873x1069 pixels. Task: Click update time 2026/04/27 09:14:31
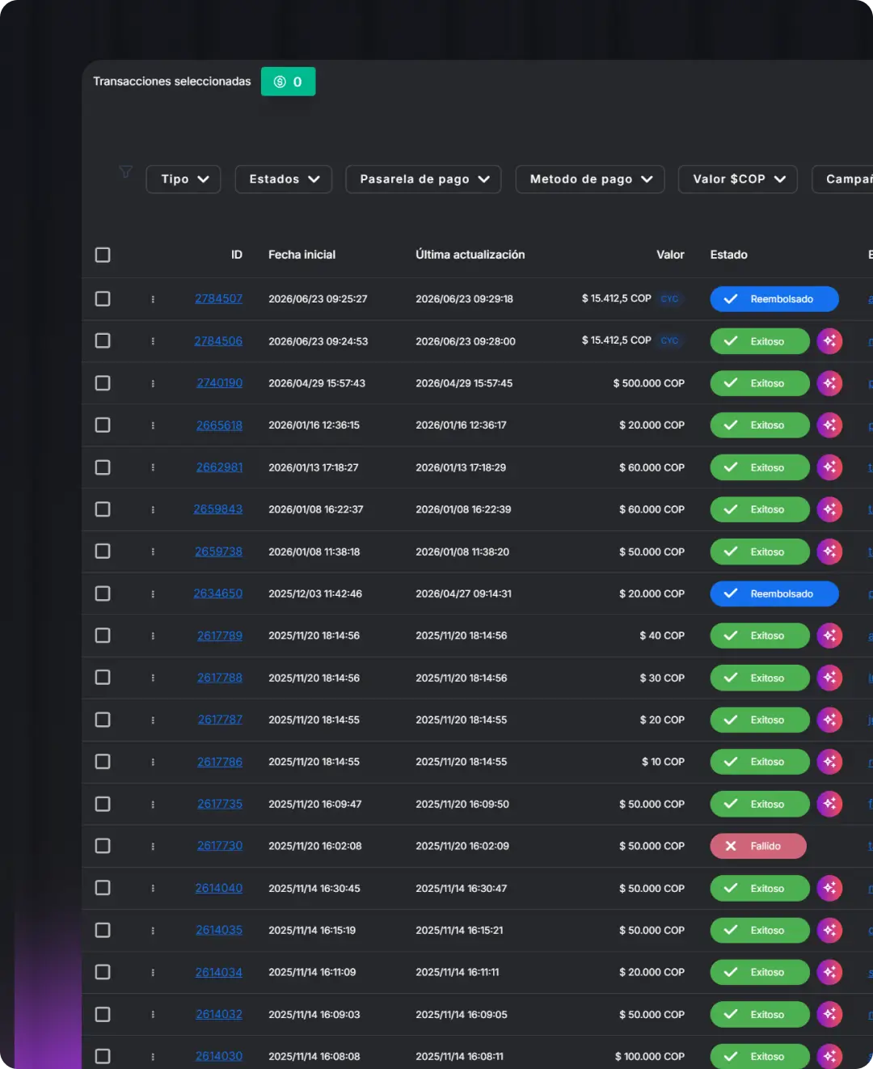pyautogui.click(x=463, y=594)
